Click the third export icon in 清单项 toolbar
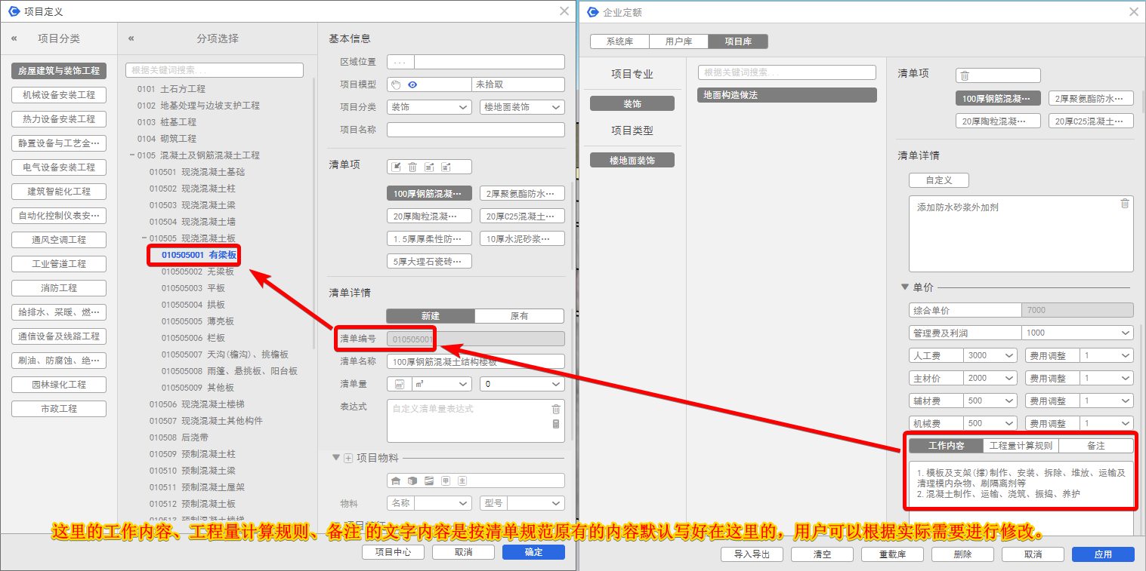Image resolution: width=1146 pixels, height=571 pixels. pos(429,167)
